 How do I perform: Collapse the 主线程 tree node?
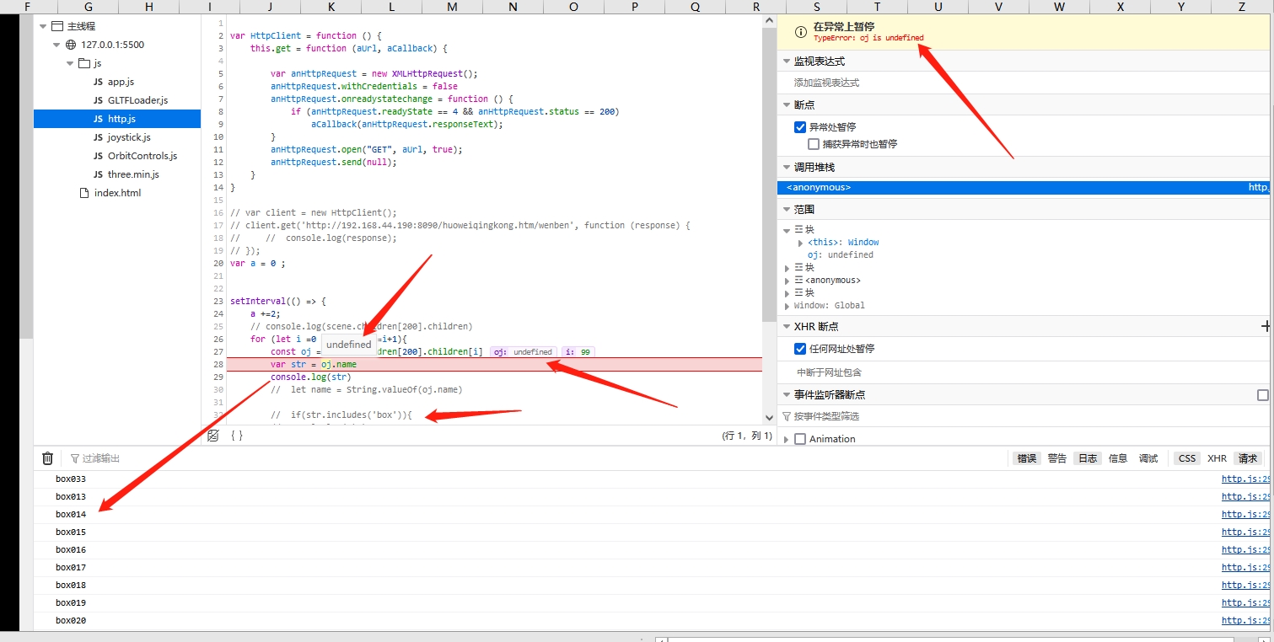coord(43,26)
